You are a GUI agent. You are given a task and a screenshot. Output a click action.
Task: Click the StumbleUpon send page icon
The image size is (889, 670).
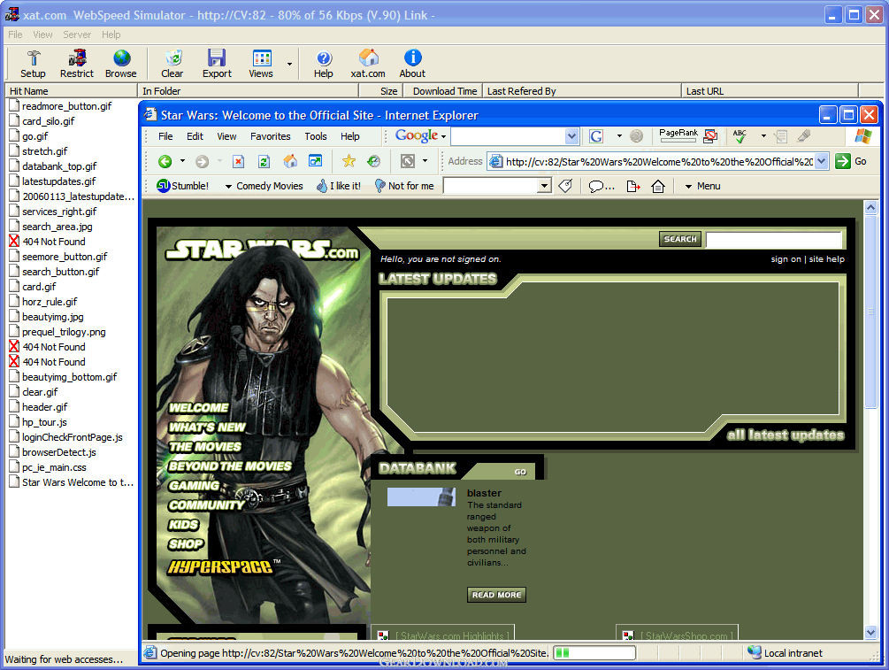(633, 186)
